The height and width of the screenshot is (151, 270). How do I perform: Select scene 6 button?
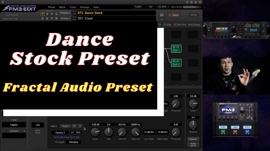[47, 18]
